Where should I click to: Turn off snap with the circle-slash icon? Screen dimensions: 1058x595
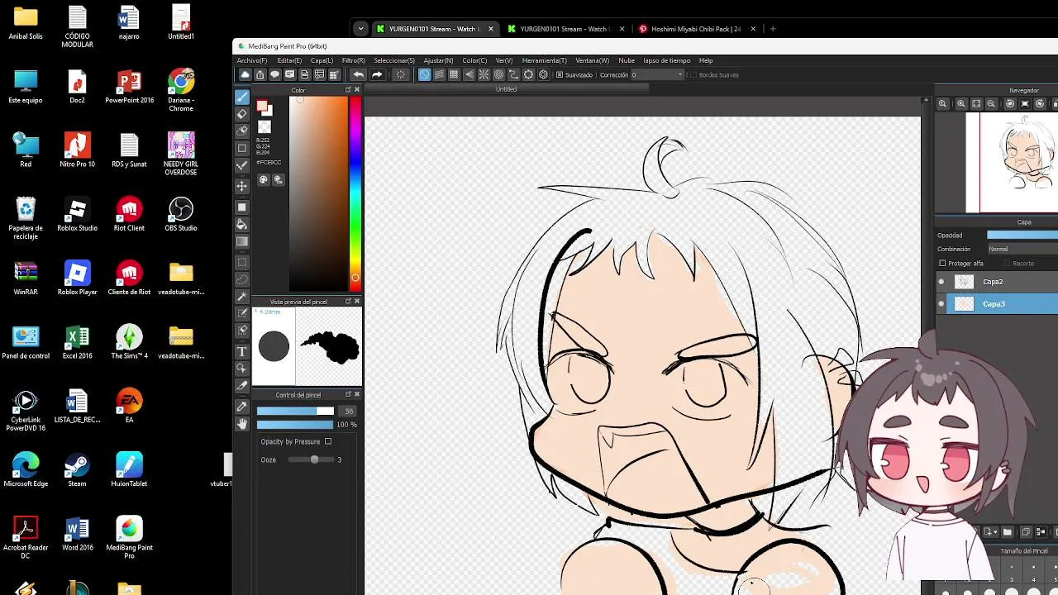(424, 74)
